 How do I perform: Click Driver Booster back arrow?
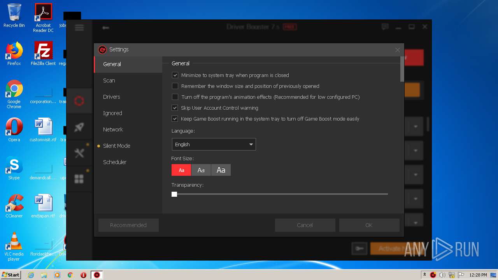pyautogui.click(x=105, y=28)
